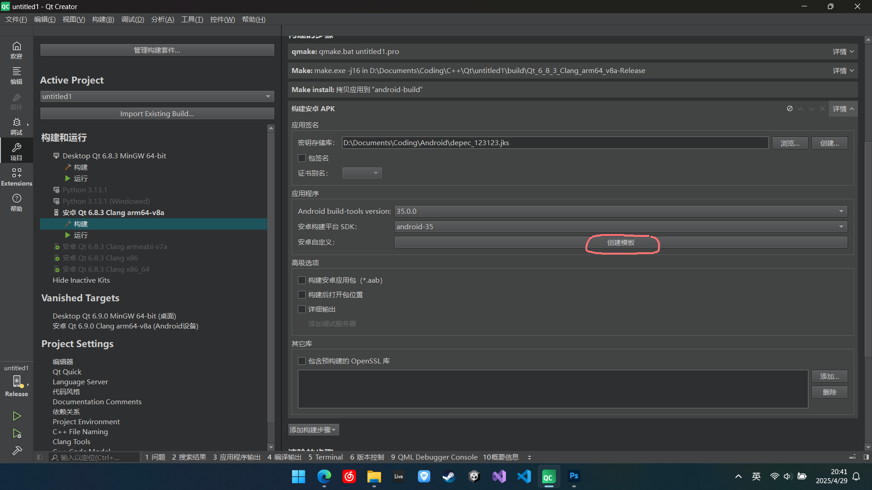Select the 项目 (Projects) mode
Screen dimensions: 872x490
[x=16, y=152]
